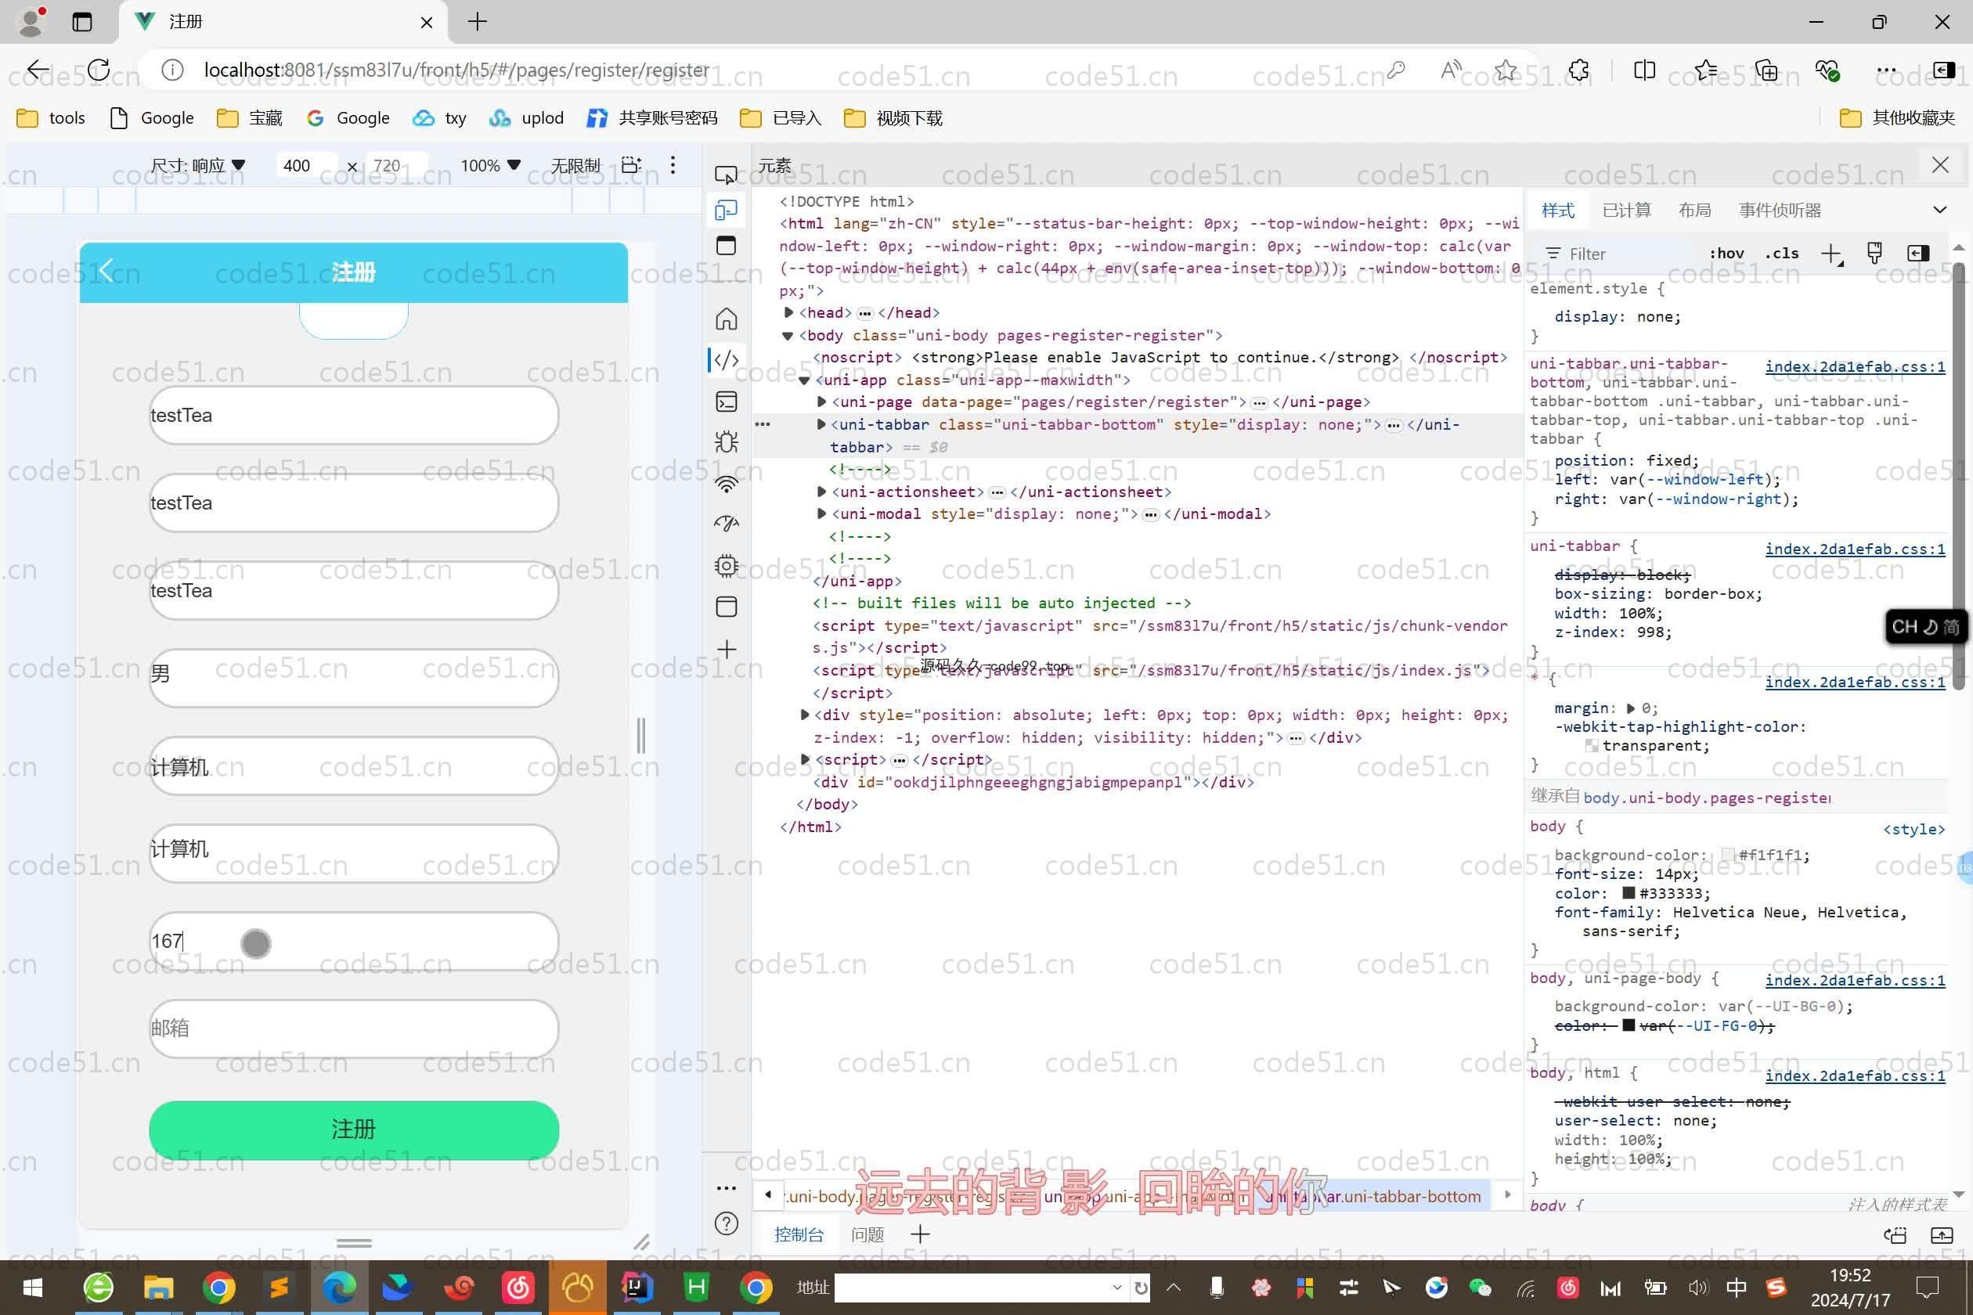Click the inspect element picker icon
The height and width of the screenshot is (1315, 1973).
(726, 175)
